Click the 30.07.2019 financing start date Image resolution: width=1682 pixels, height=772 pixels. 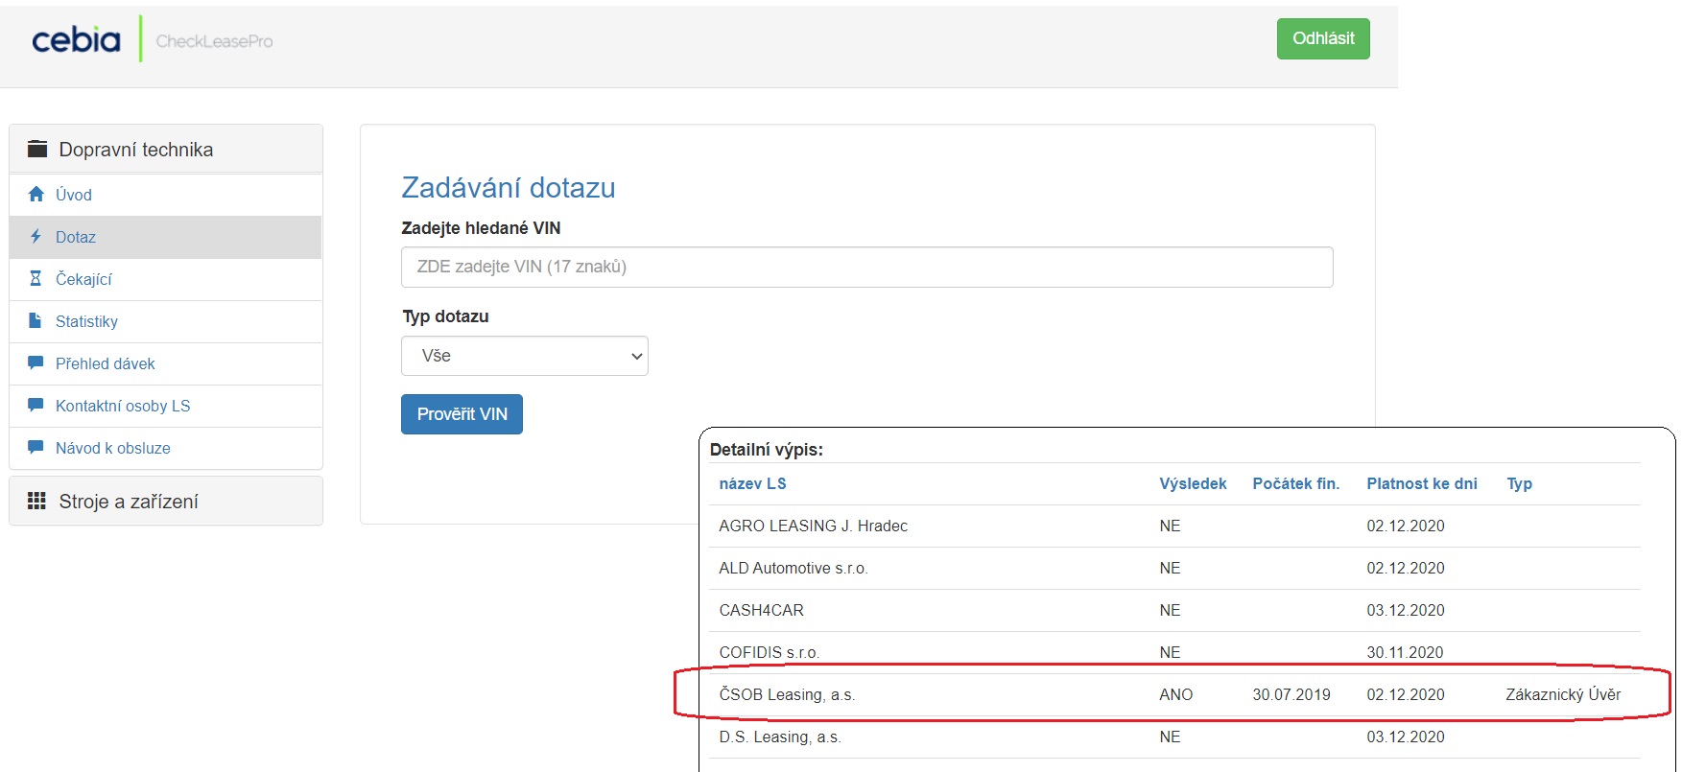coord(1291,694)
